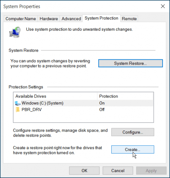Select the Windows (C:) (System) drive row
Image resolution: width=170 pixels, height=178 pixels.
pyautogui.click(x=84, y=103)
